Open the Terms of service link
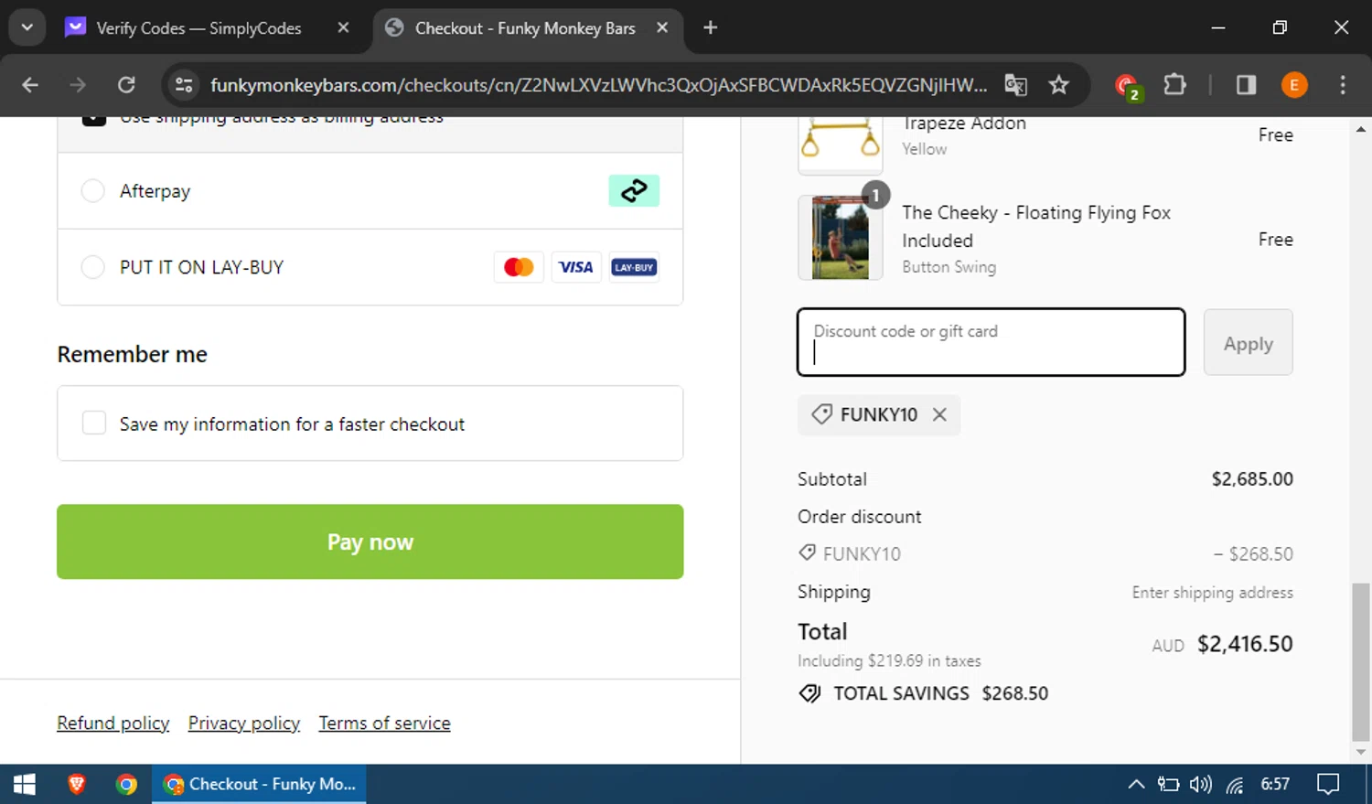Screen dimensions: 1372x804 (385, 723)
